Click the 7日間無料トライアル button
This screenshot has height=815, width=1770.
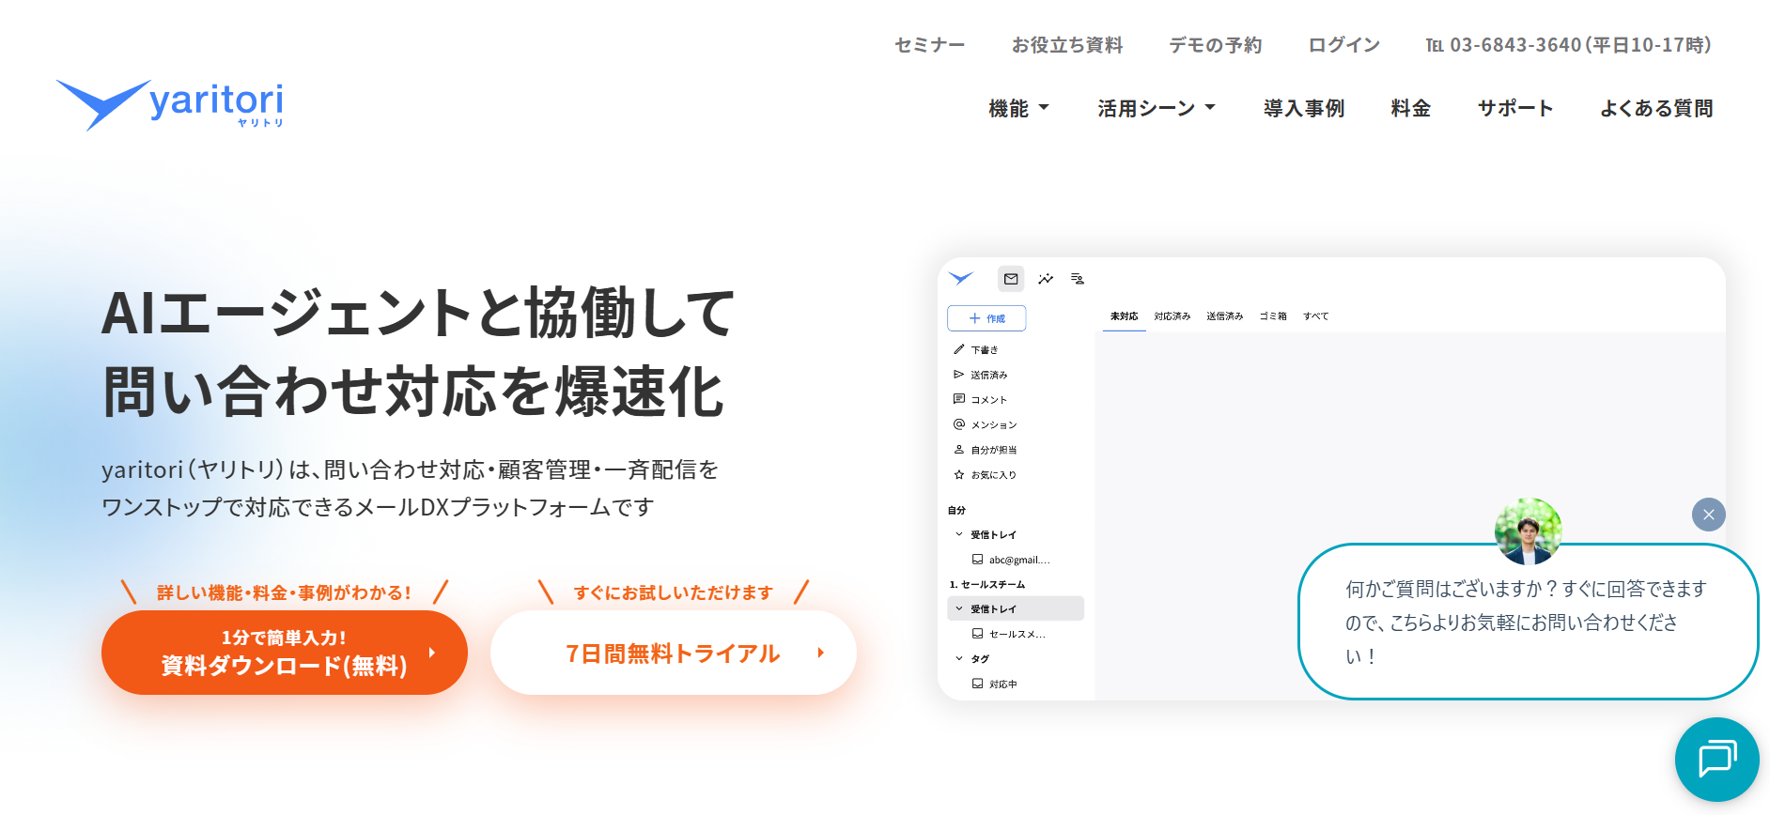[x=673, y=653]
